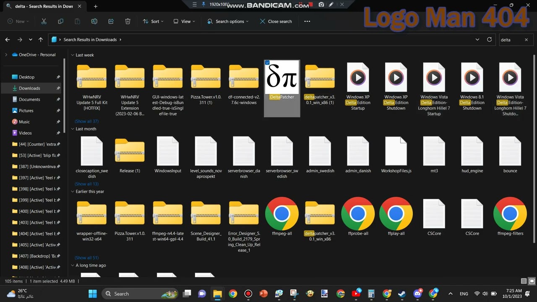537x302 pixels.
Task: Open the See more three-dots menu
Action: tap(307, 21)
